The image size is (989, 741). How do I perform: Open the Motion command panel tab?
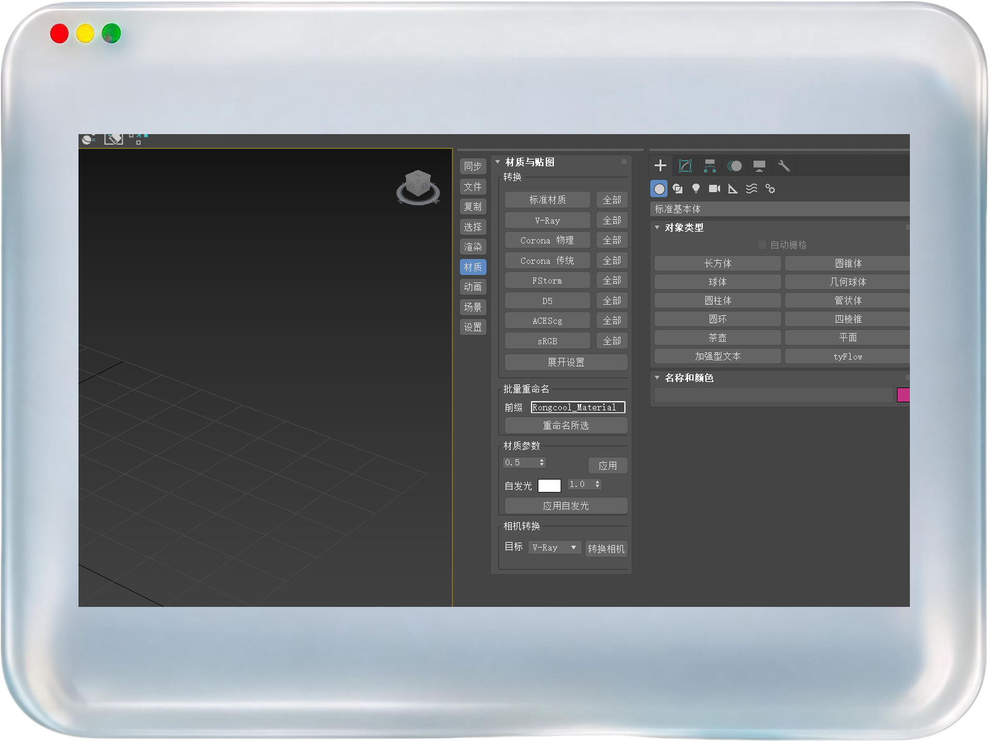(x=734, y=166)
